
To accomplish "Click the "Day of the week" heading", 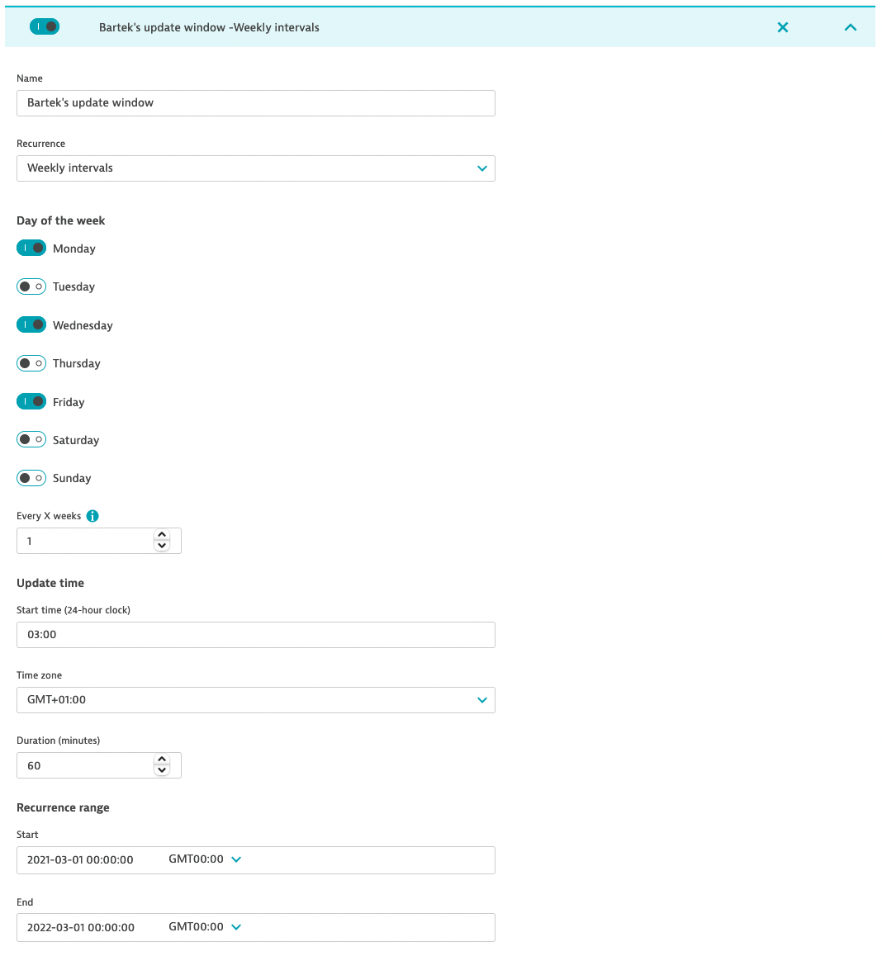I will click(60, 220).
